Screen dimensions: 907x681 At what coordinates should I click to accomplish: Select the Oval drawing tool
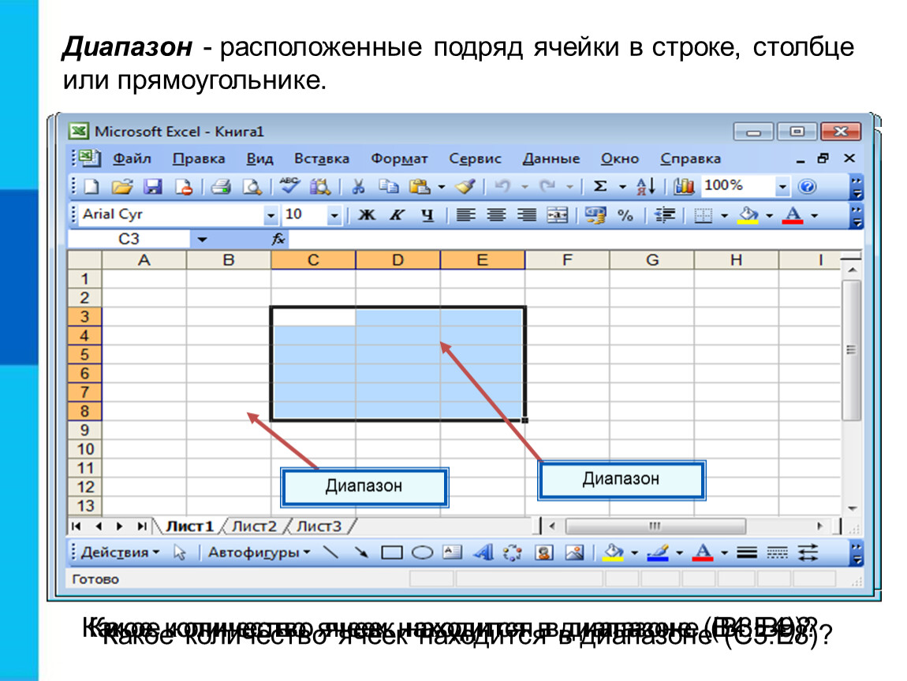click(x=422, y=553)
